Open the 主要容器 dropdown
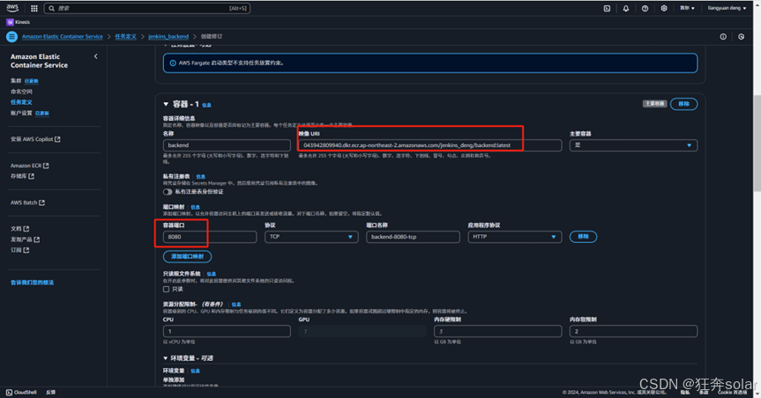 [633, 145]
